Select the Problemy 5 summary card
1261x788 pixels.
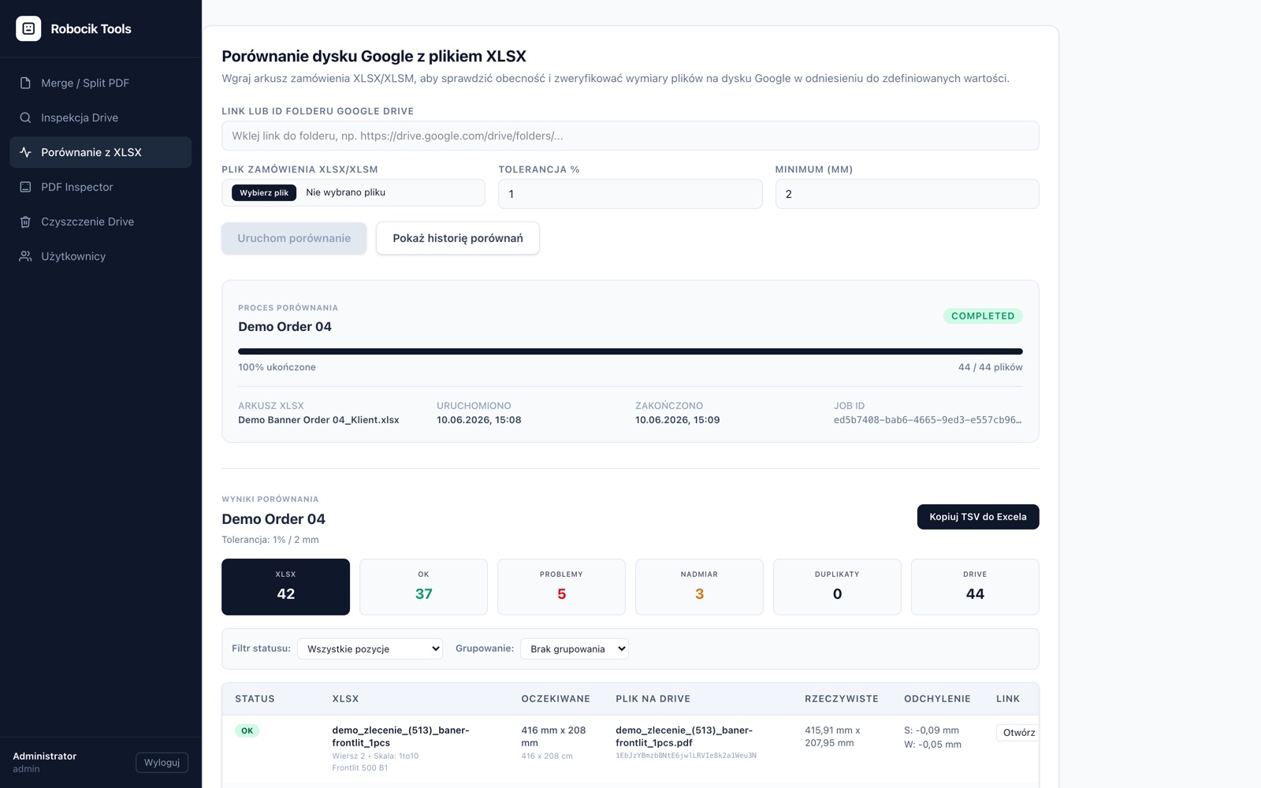[561, 587]
